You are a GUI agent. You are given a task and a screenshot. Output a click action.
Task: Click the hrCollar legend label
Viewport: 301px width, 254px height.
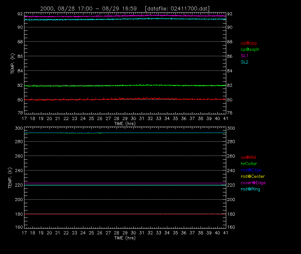point(249,164)
